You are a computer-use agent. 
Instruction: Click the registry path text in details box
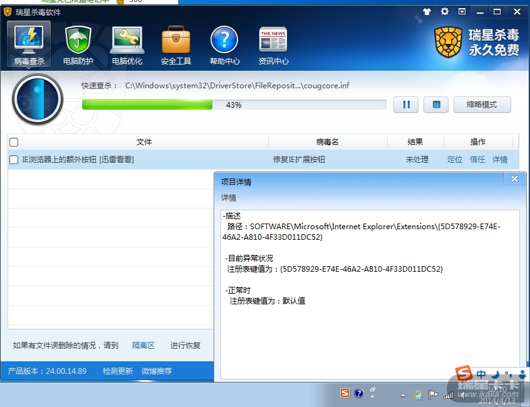[x=361, y=232]
